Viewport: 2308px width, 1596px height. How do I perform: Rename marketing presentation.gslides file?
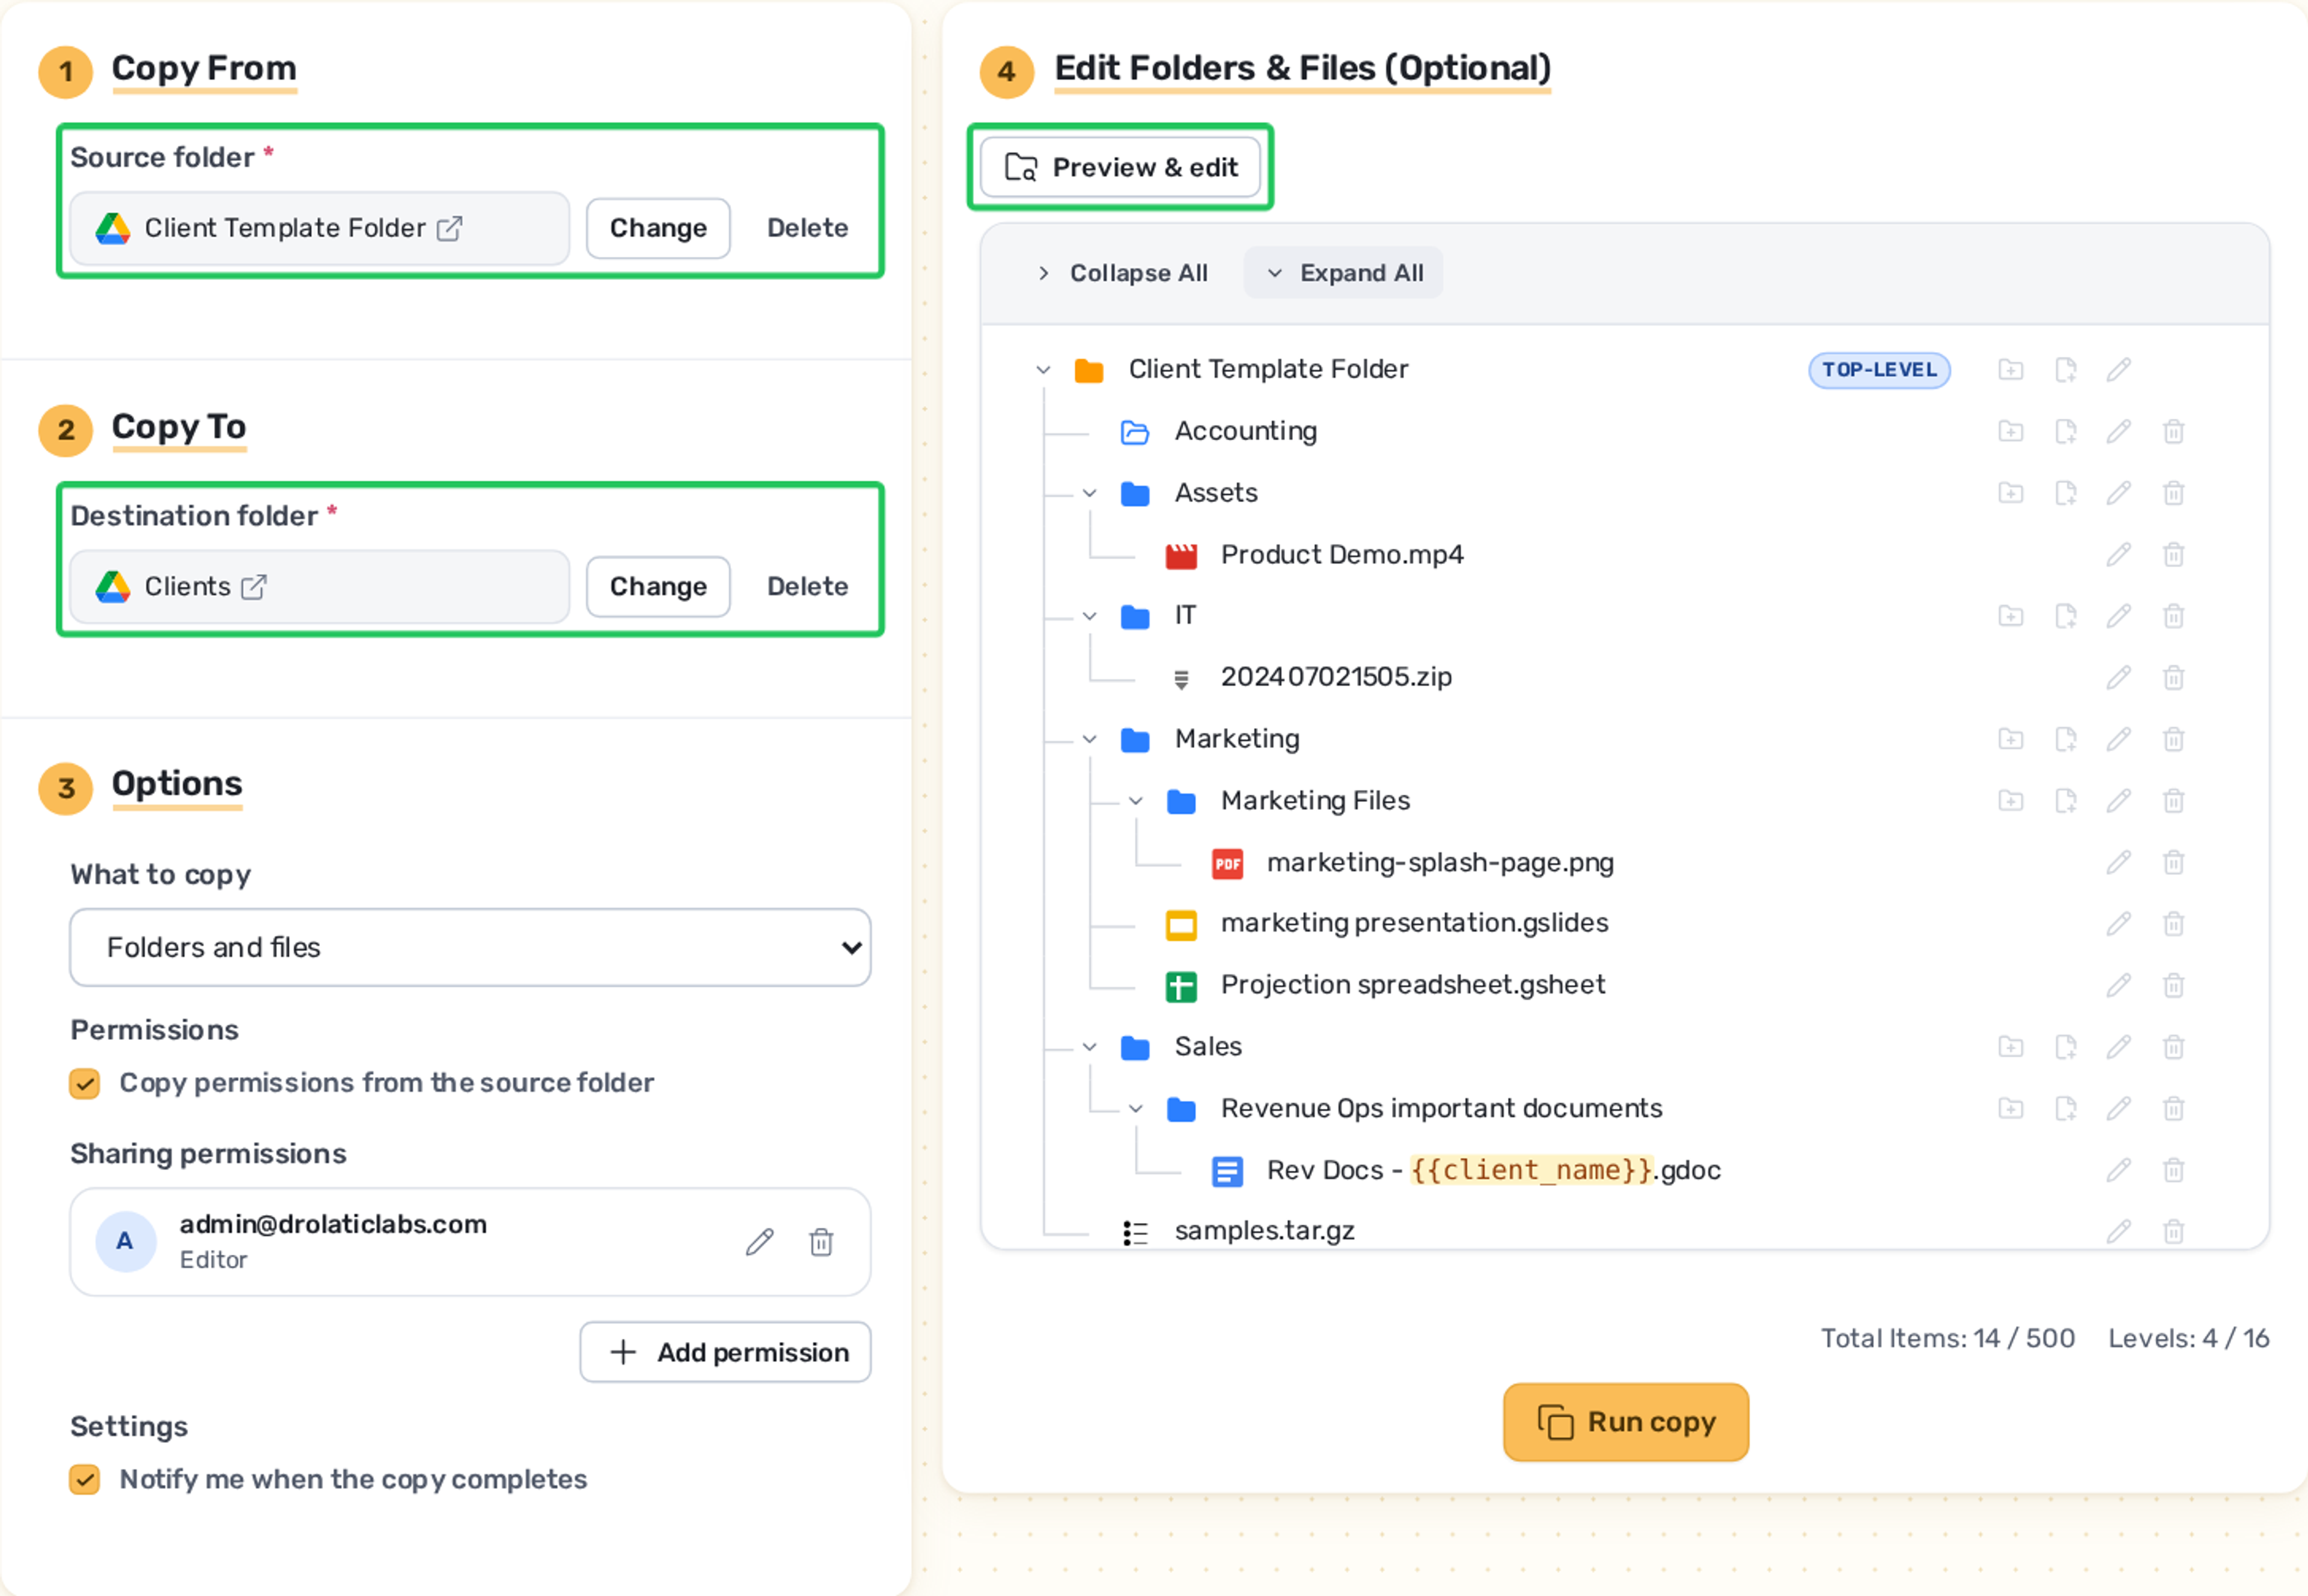click(x=2119, y=924)
